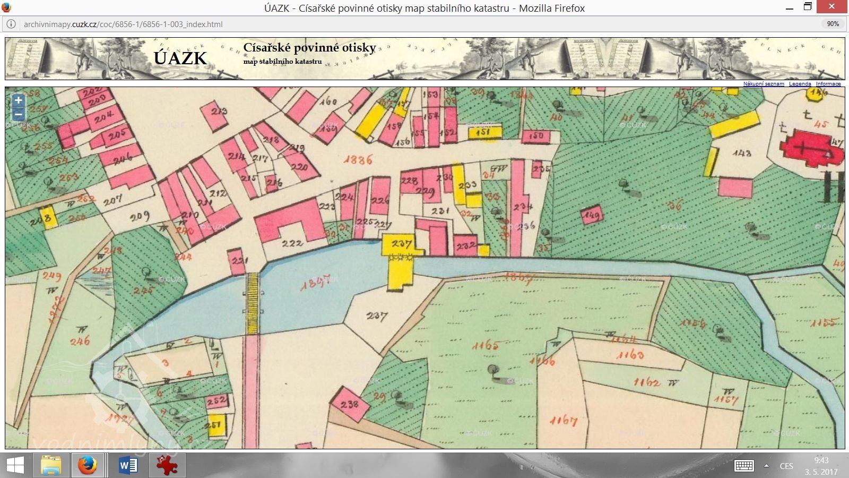Image resolution: width=849 pixels, height=478 pixels.
Task: Reset the 90% page zoom indicator
Action: click(x=833, y=24)
